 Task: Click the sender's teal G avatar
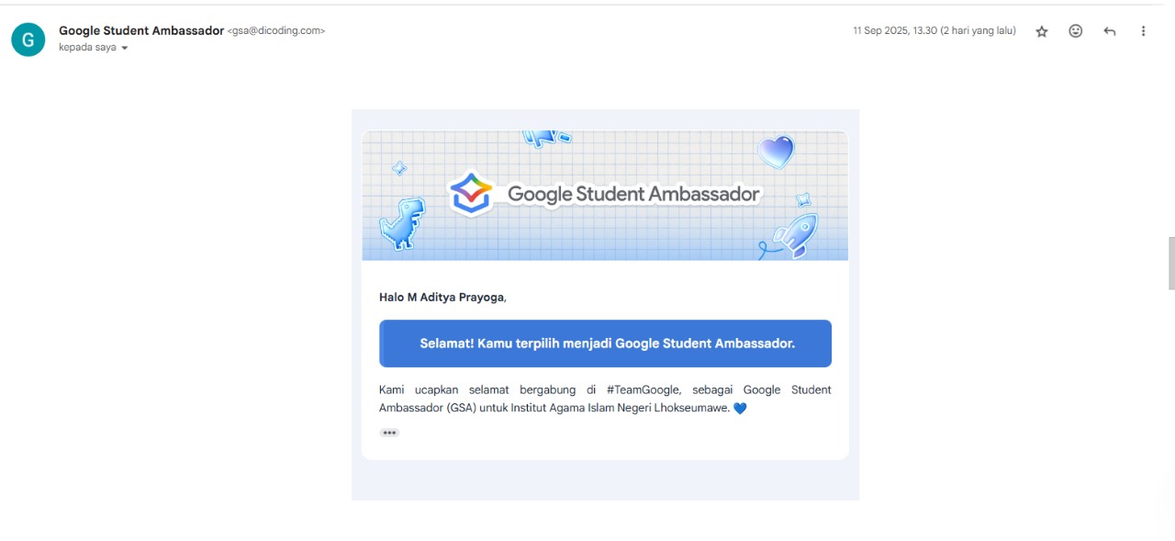pyautogui.click(x=28, y=39)
